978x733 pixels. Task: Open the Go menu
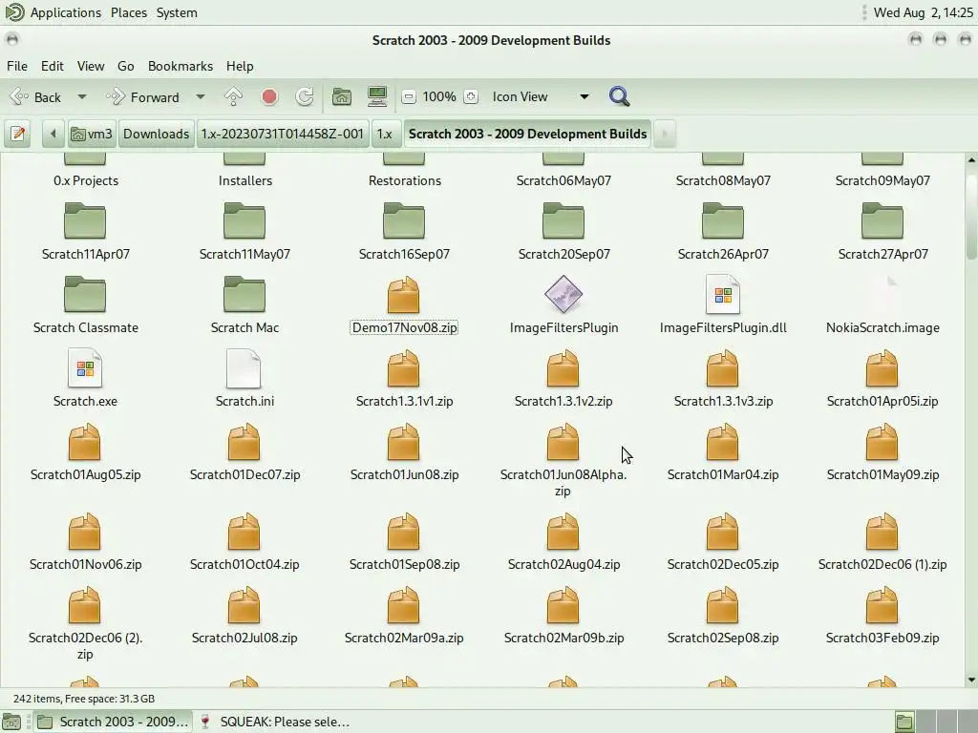pos(125,66)
